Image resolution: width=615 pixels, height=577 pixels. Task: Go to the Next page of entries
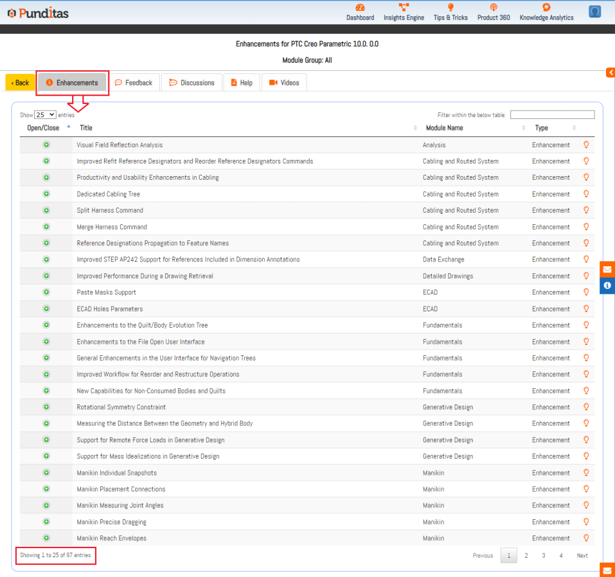[582, 555]
